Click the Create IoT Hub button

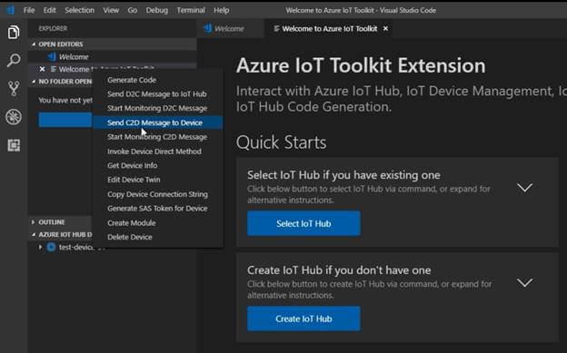(303, 319)
